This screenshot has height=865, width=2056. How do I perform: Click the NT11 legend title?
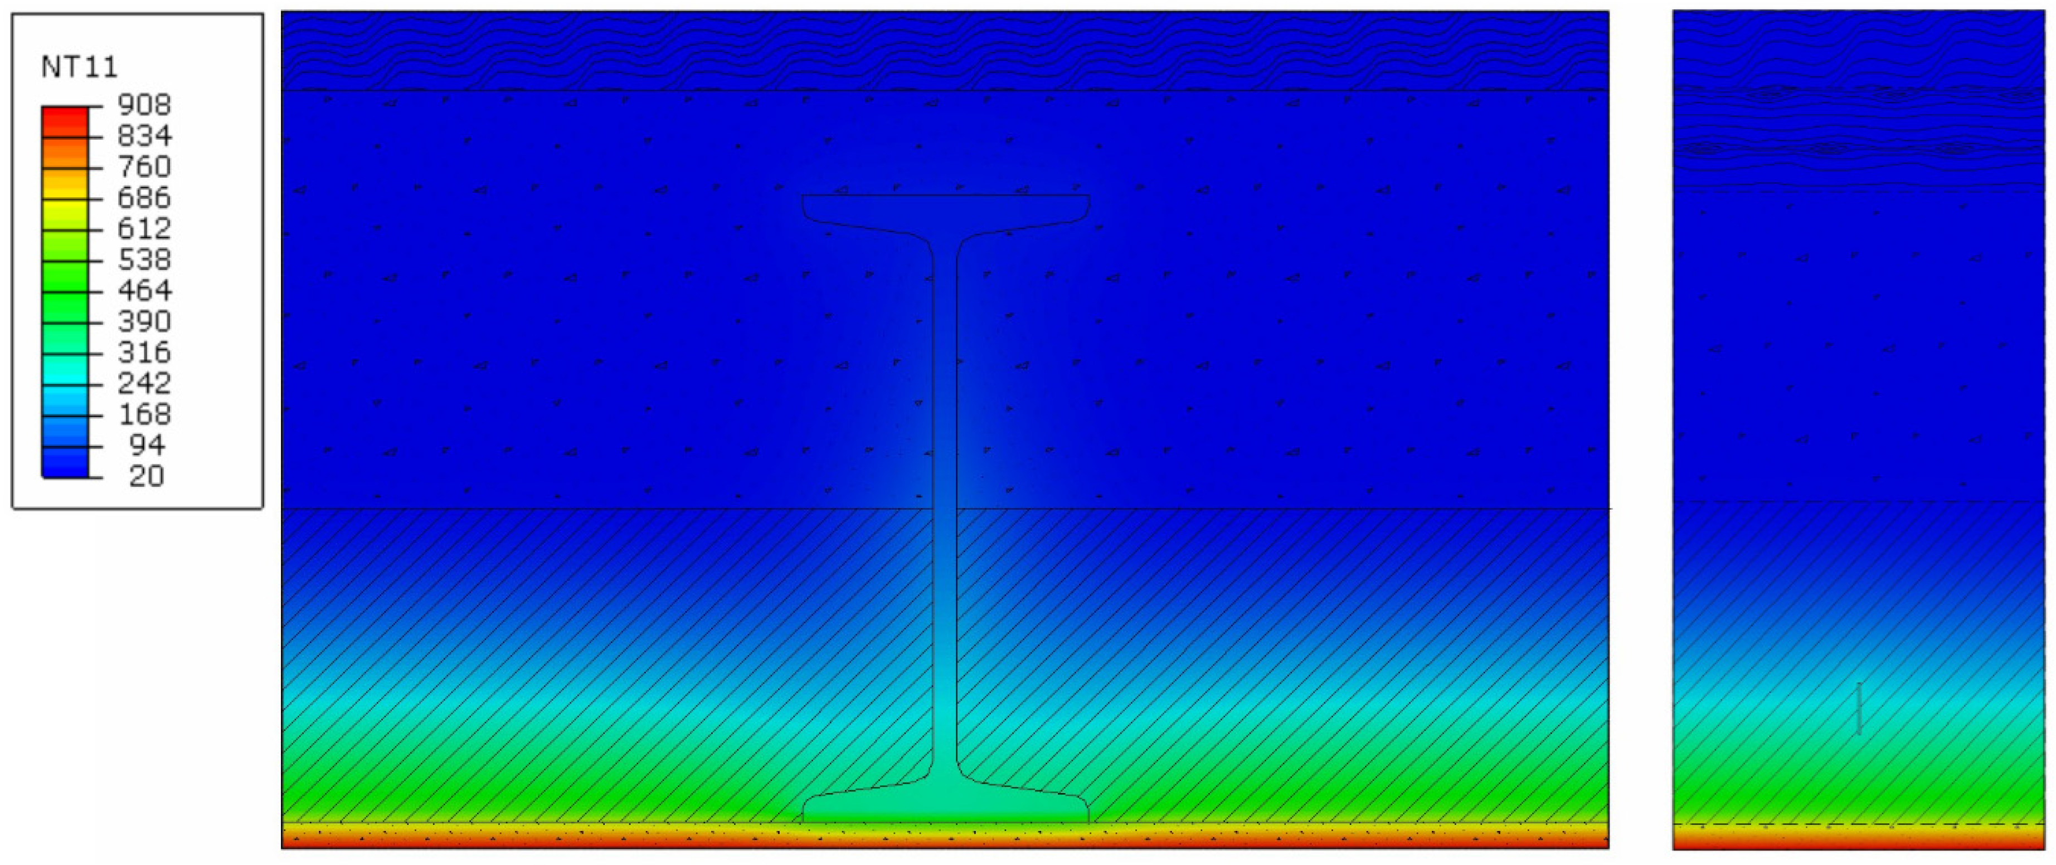pos(79,67)
